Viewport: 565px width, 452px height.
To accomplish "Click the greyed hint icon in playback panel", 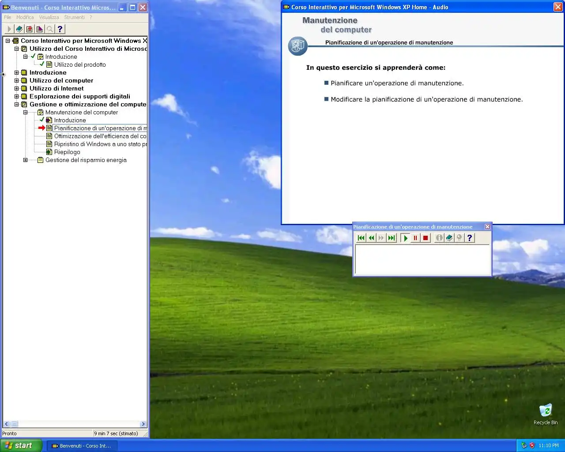I will [460, 238].
